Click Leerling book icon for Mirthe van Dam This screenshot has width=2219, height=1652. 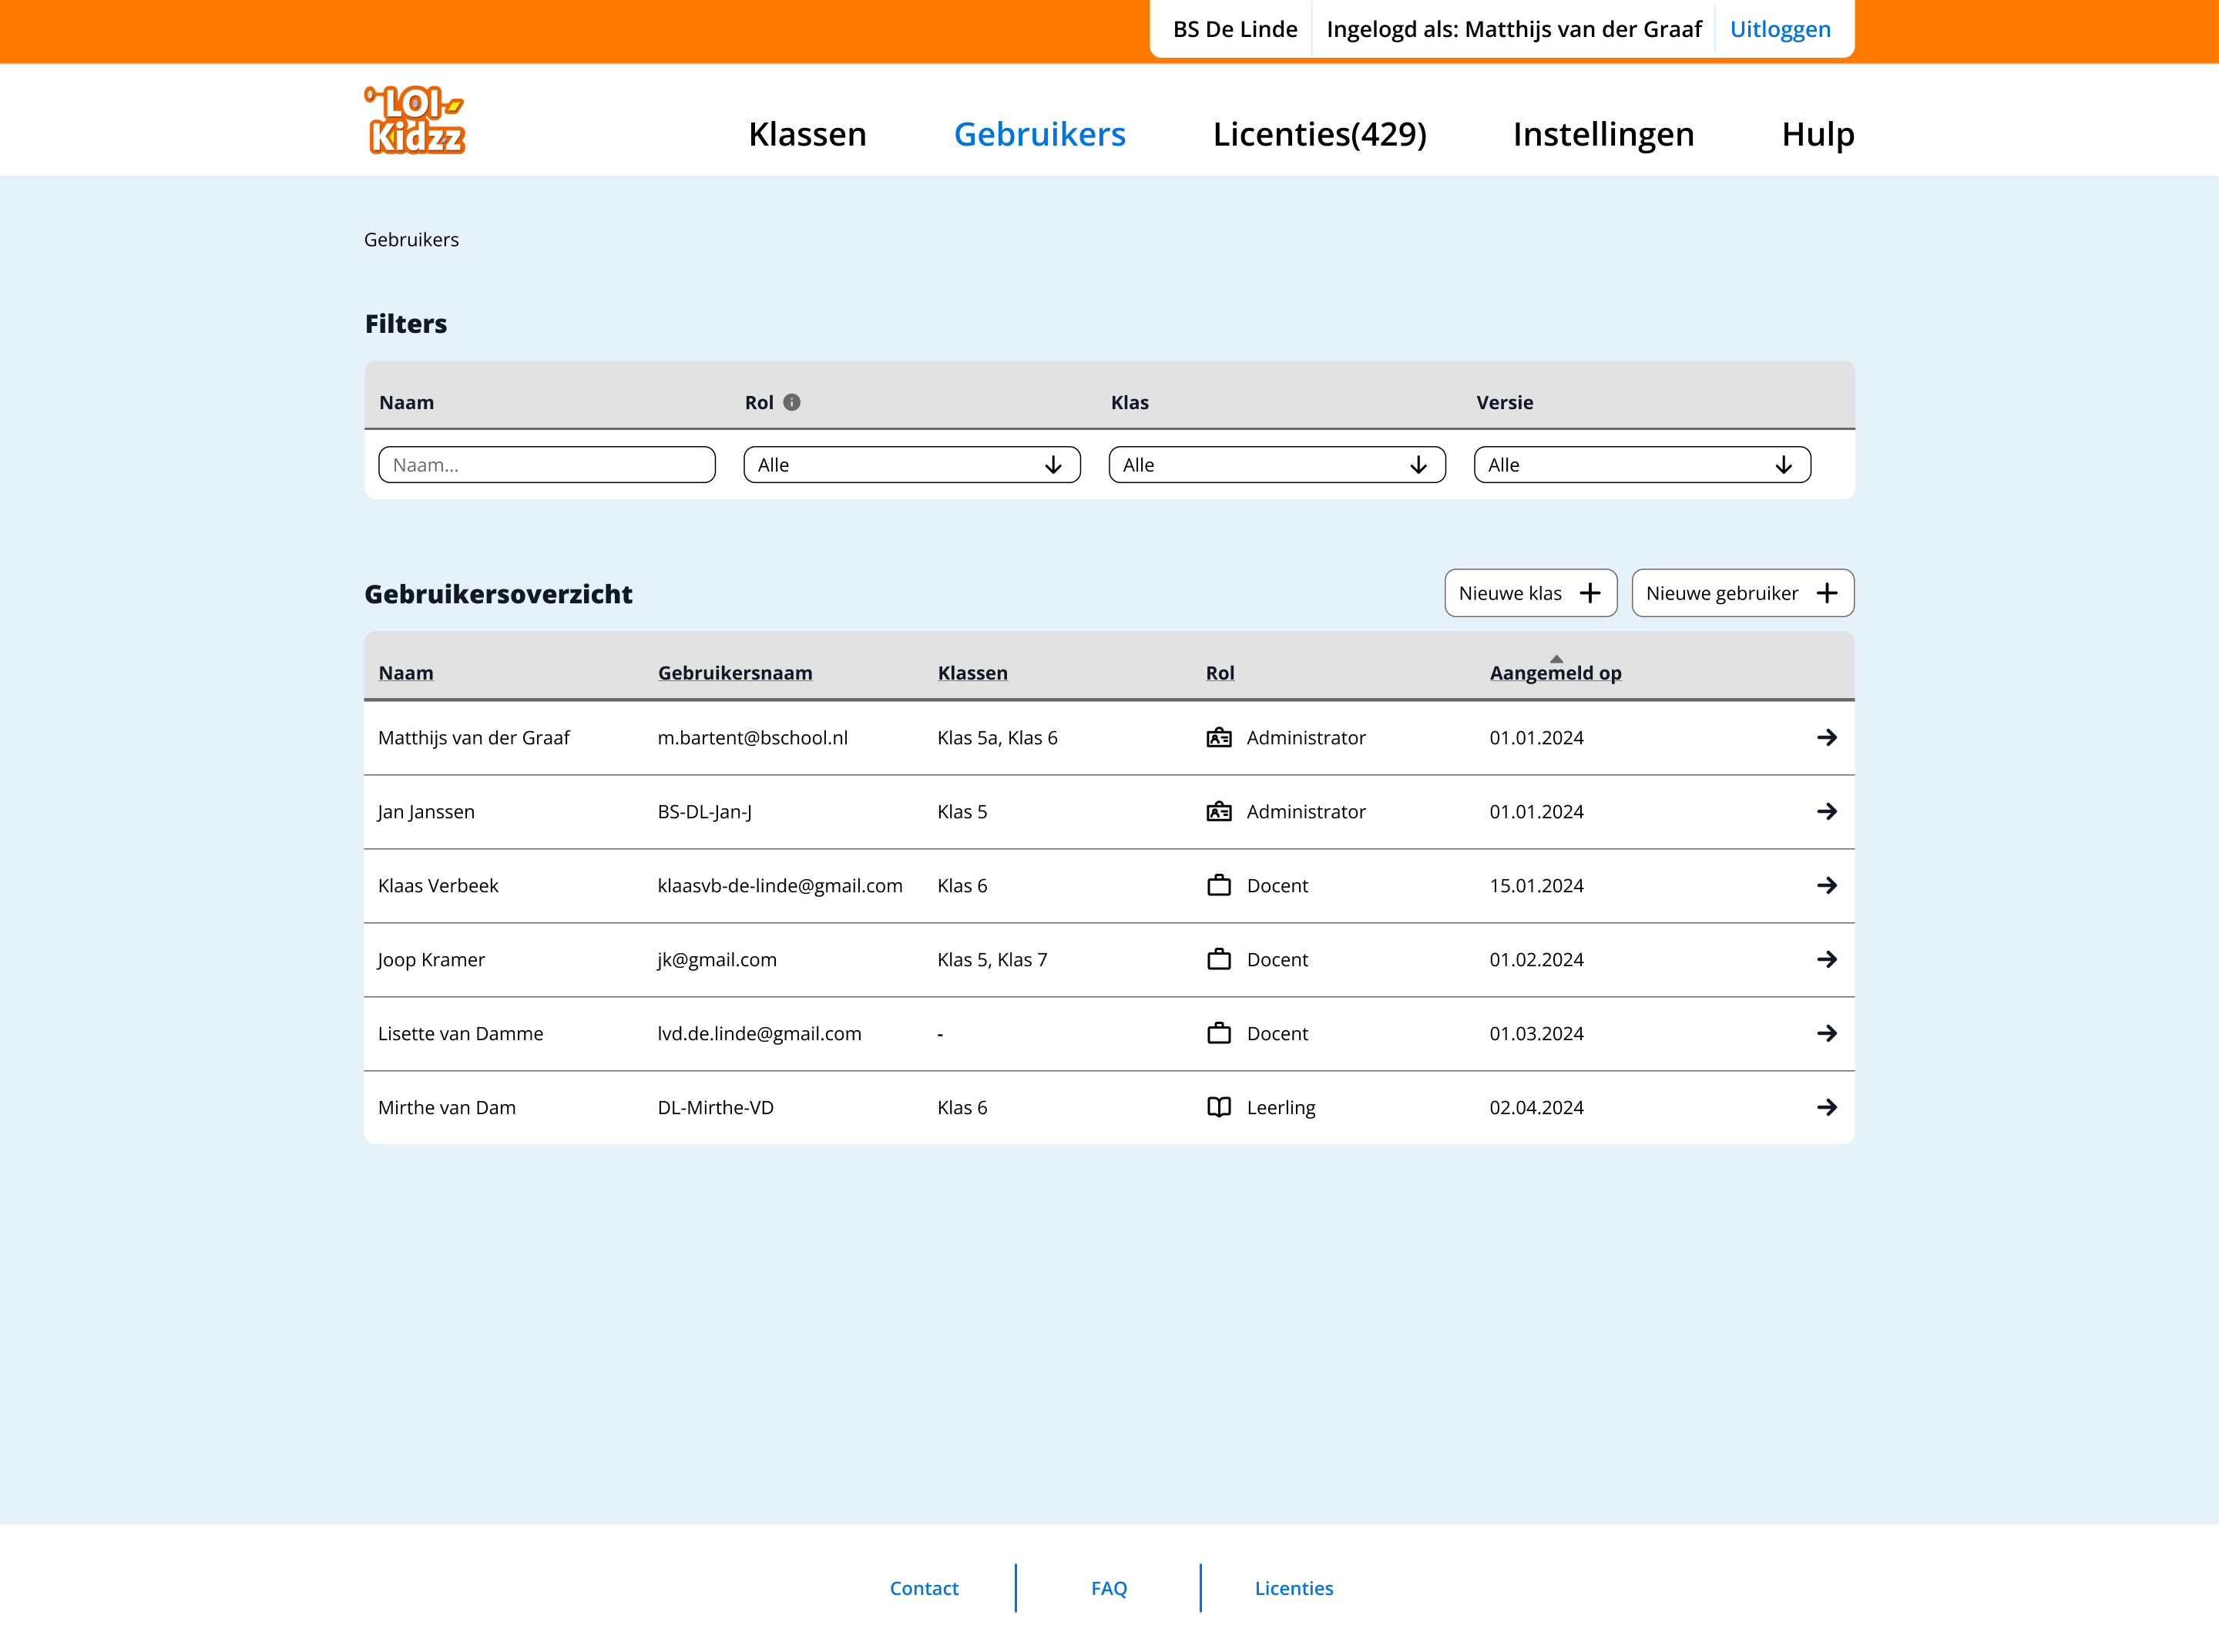pyautogui.click(x=1219, y=1107)
